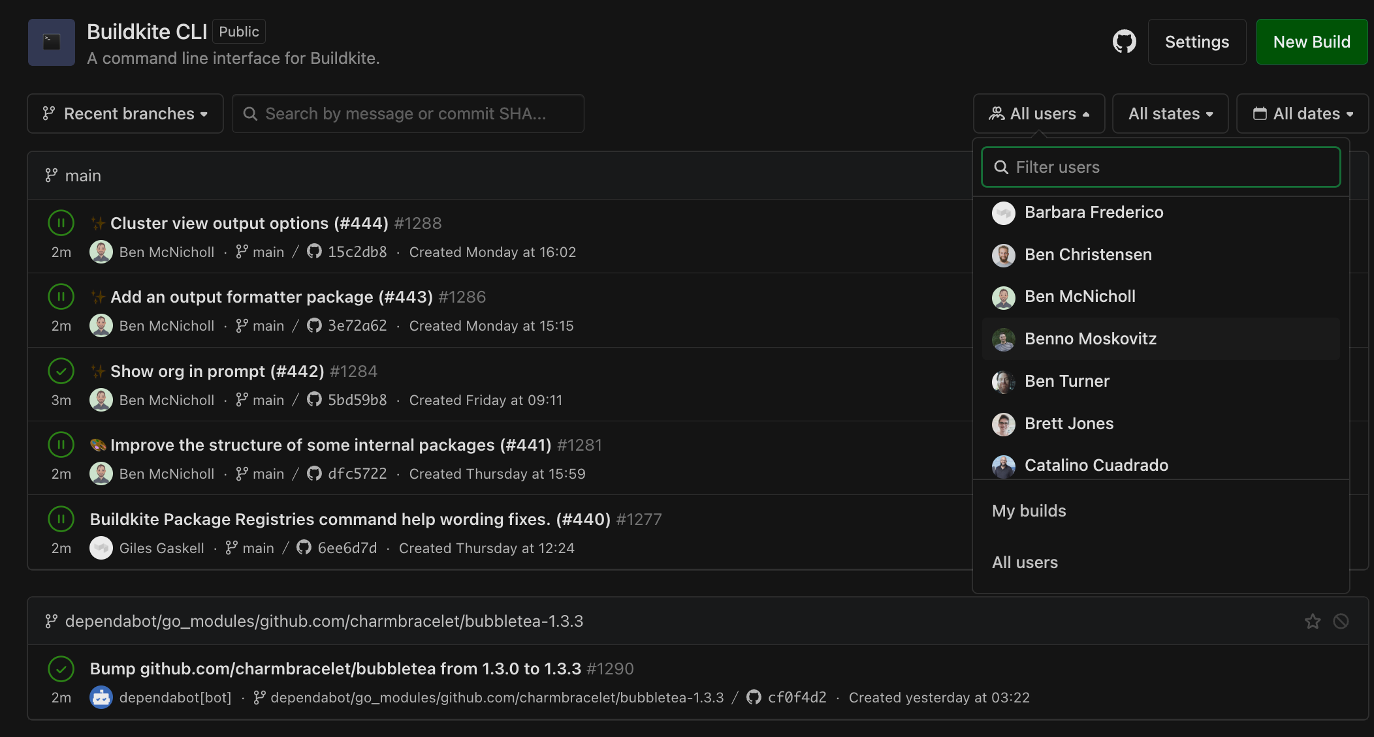Click the Buildkite CLI pipeline terminal icon

52,42
